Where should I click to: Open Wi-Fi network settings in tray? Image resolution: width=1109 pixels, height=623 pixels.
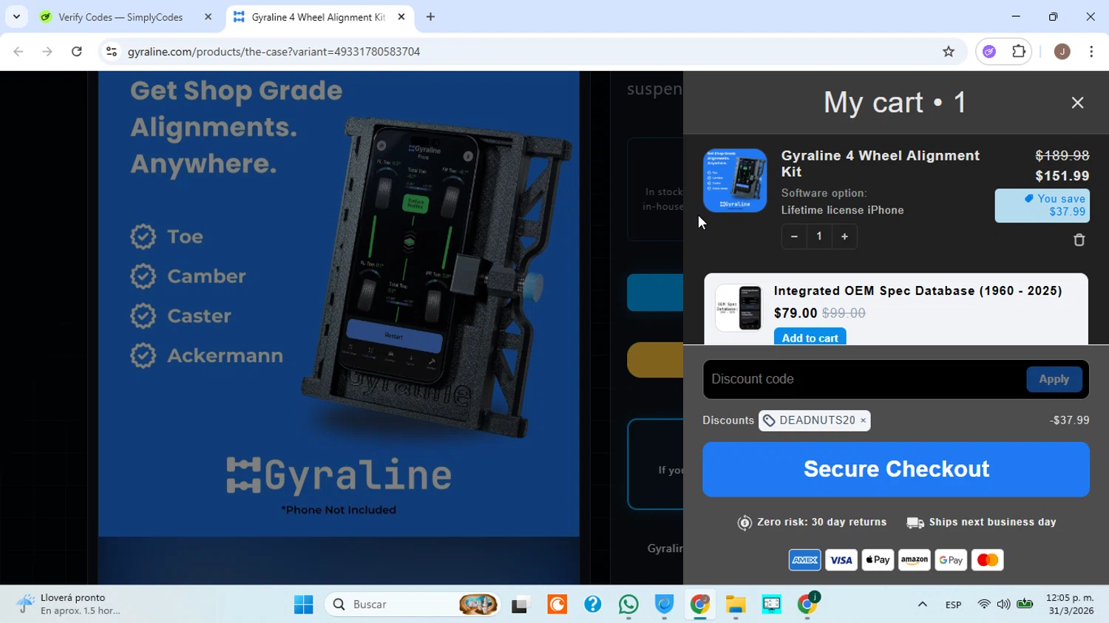point(983,605)
